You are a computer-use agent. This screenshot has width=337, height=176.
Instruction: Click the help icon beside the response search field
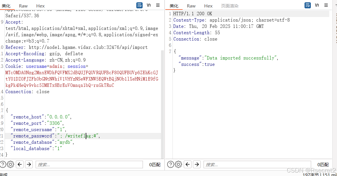click(x=171, y=164)
